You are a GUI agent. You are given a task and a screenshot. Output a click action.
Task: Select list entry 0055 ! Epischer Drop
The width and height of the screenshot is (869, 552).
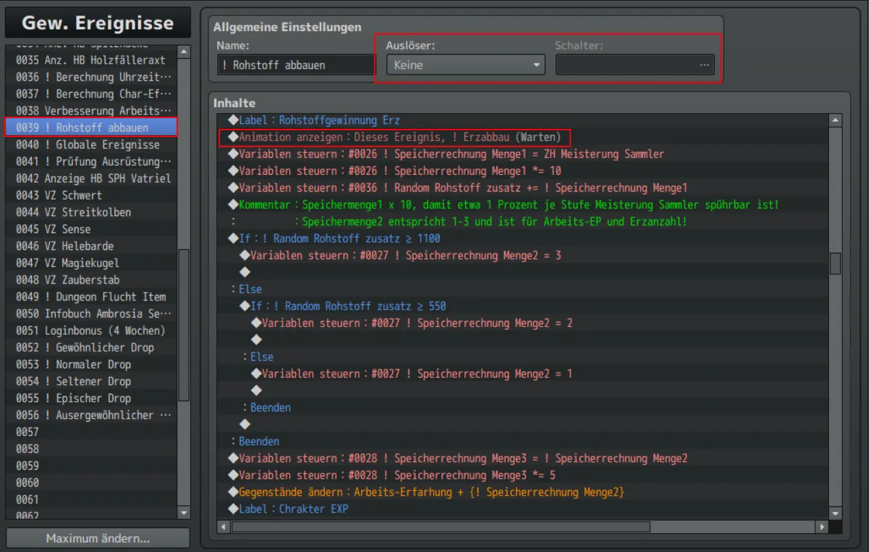click(91, 399)
